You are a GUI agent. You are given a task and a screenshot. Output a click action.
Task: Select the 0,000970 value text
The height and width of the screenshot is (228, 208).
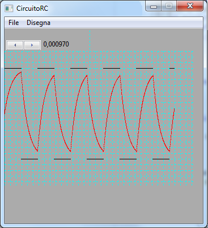point(56,44)
